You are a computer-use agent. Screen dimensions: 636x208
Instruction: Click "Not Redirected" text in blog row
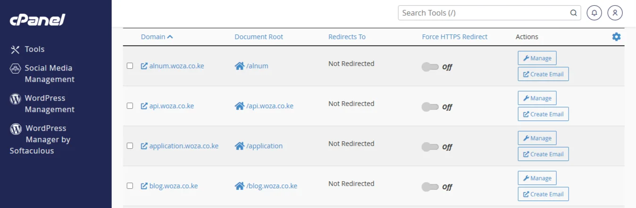(351, 184)
